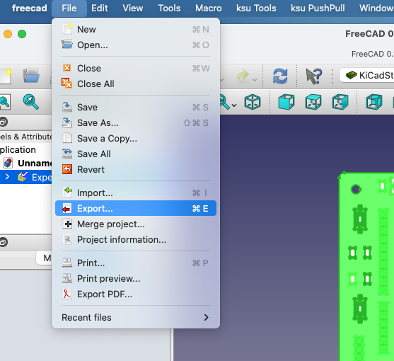Activate the What's This help cursor icon
This screenshot has height=361, width=394.
[x=313, y=76]
